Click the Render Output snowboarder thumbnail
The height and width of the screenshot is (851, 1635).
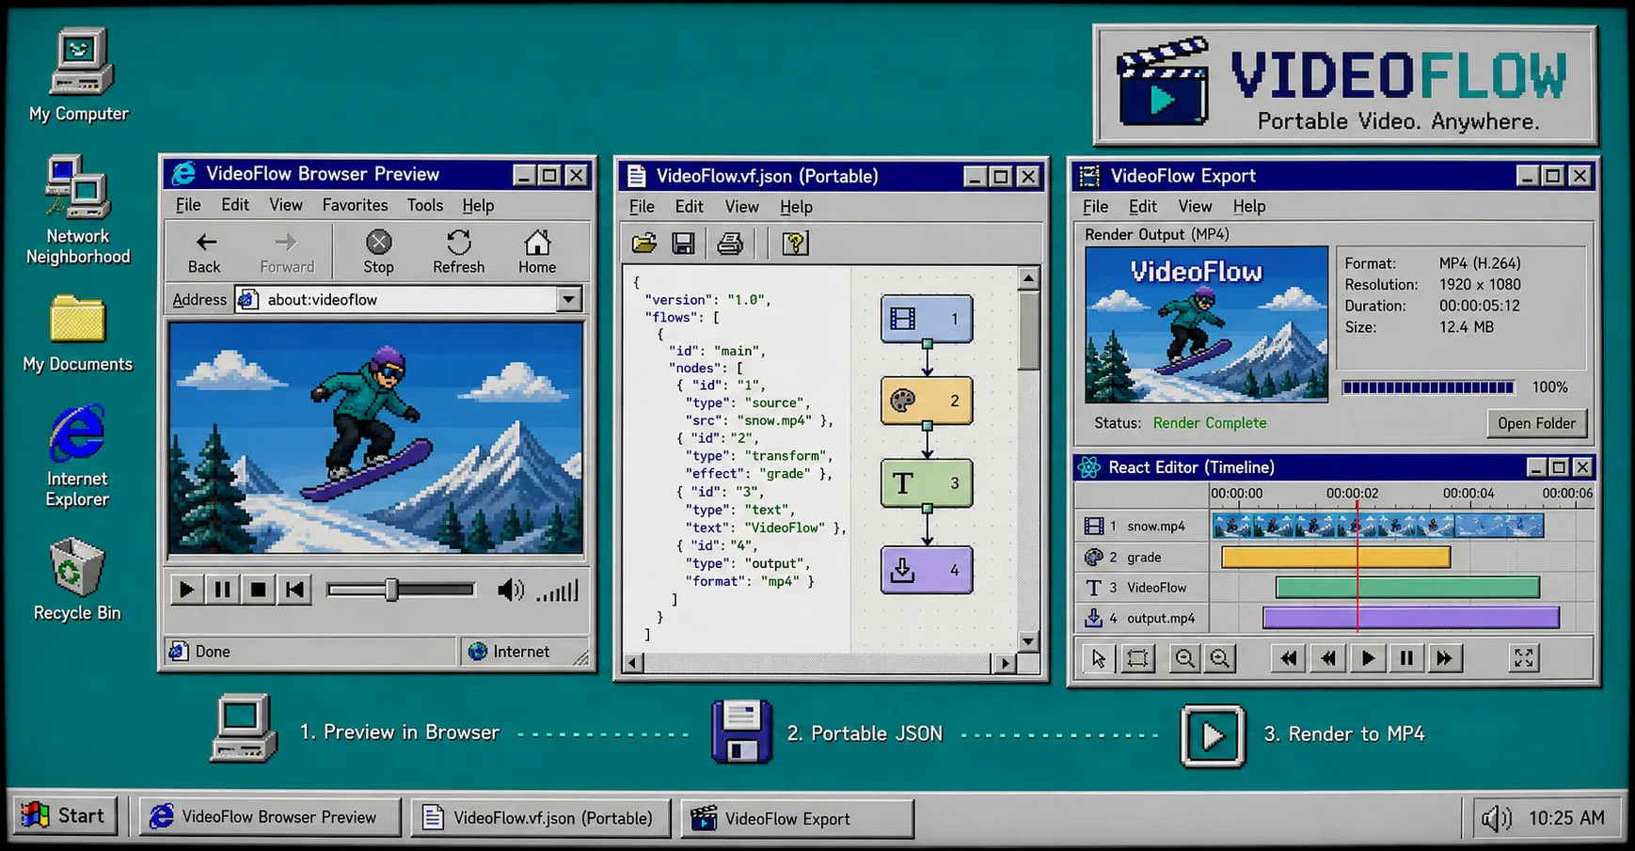(x=1206, y=325)
